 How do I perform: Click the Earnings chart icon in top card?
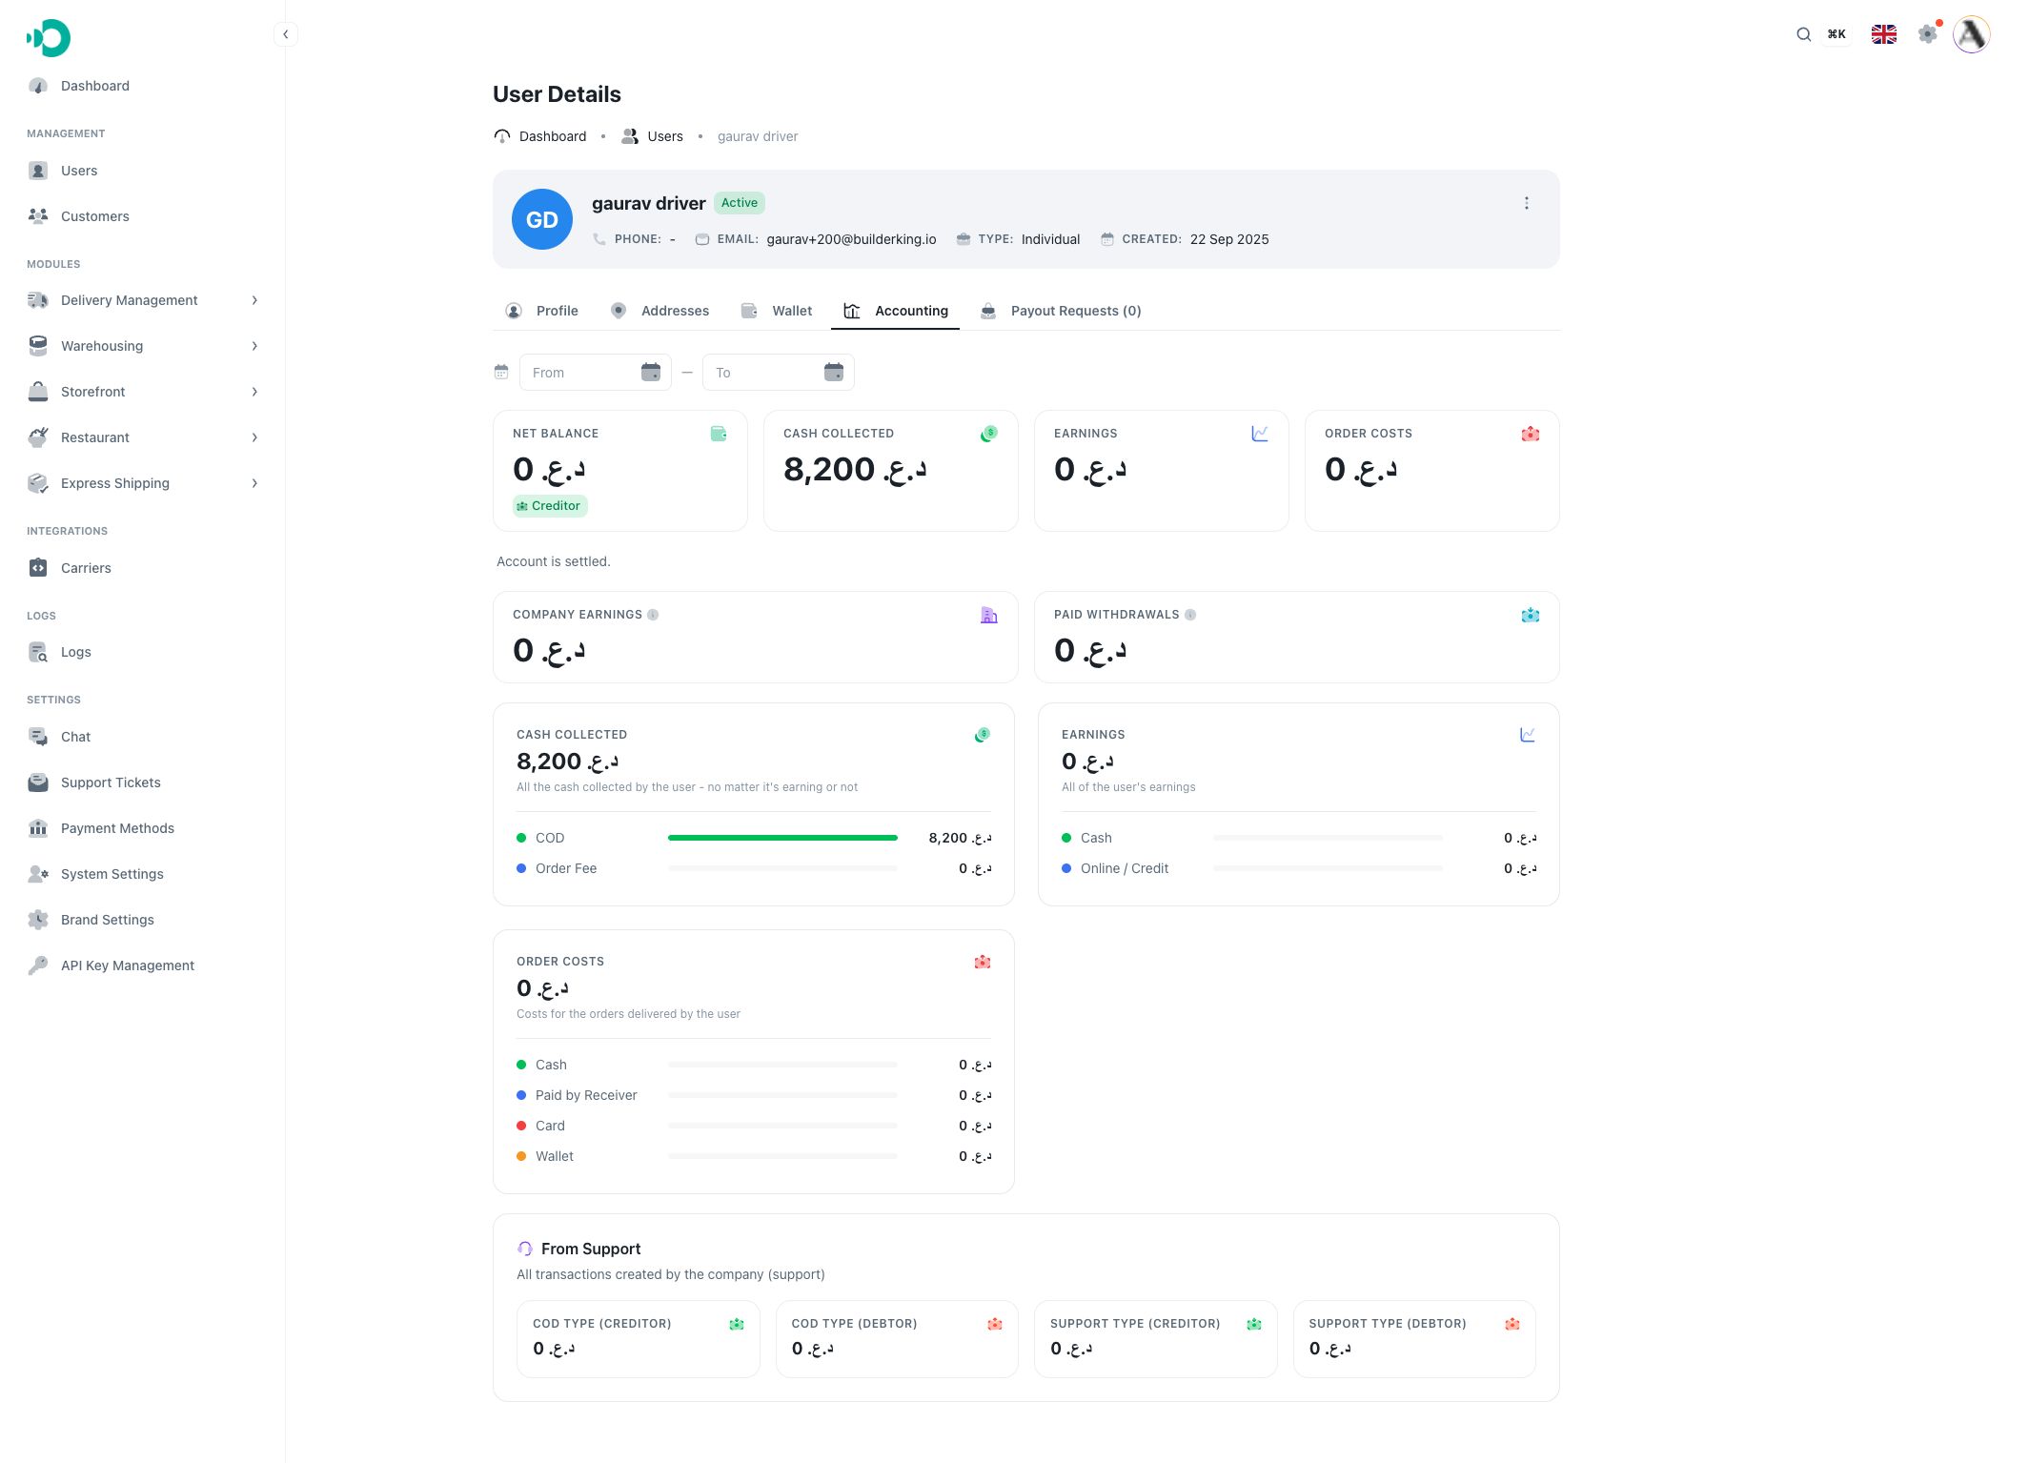[x=1260, y=434]
